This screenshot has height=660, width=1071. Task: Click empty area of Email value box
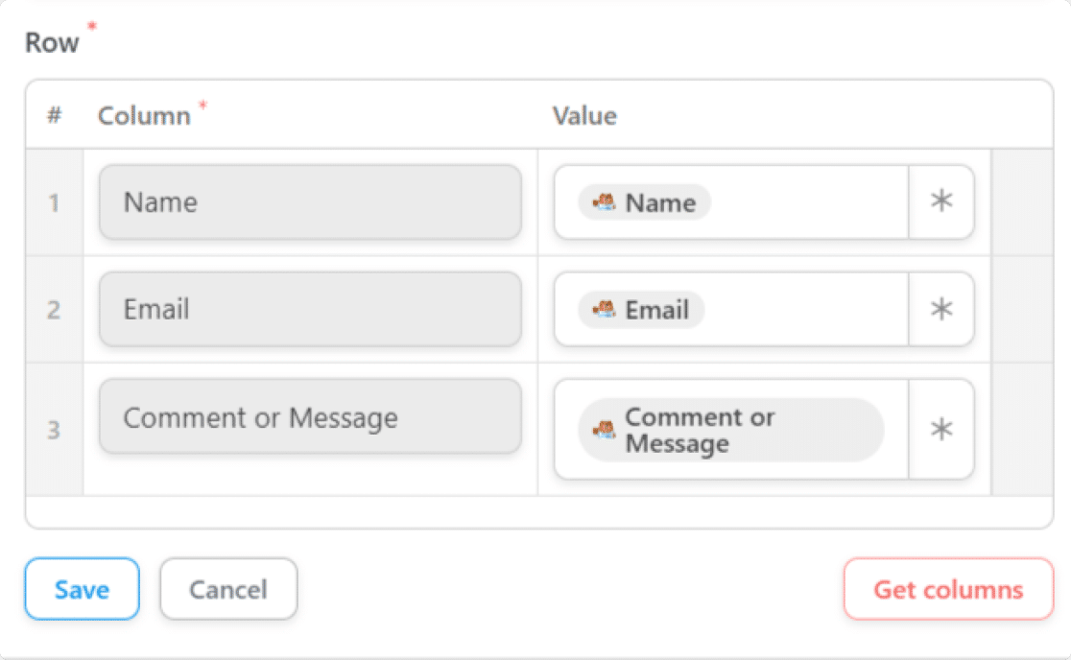point(806,310)
